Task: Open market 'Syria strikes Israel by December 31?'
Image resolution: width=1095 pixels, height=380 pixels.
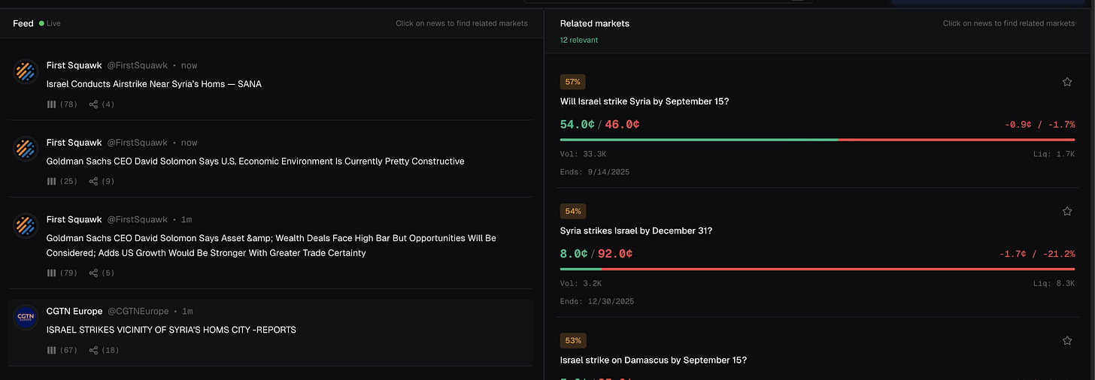Action: (x=636, y=231)
